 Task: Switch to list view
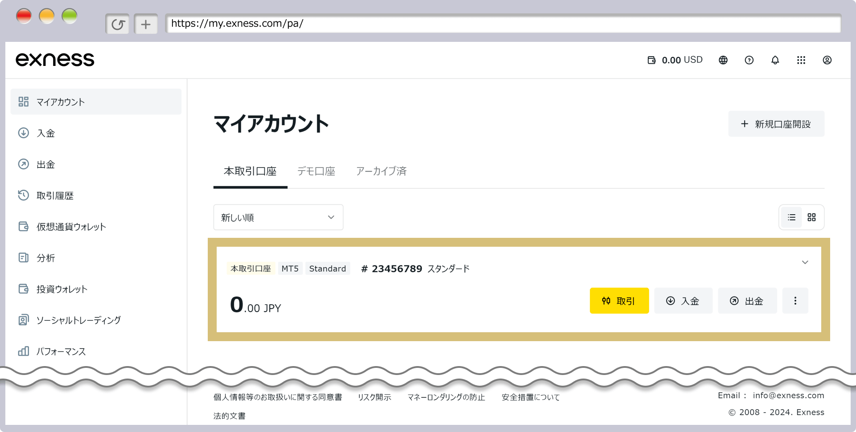click(791, 217)
